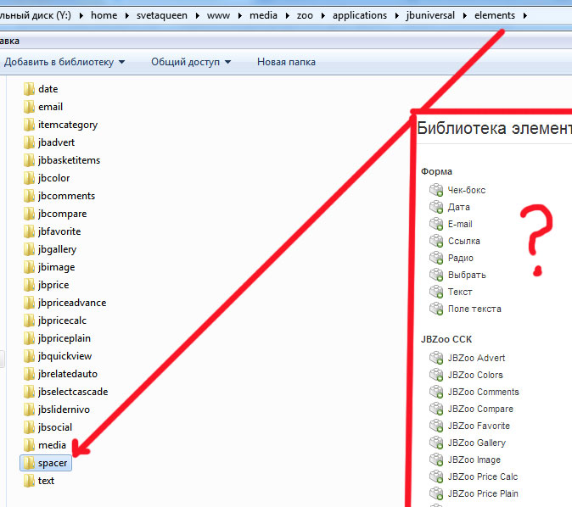This screenshot has width=572, height=507.
Task: Select the jbfavorite folder name
Action: click(x=59, y=231)
